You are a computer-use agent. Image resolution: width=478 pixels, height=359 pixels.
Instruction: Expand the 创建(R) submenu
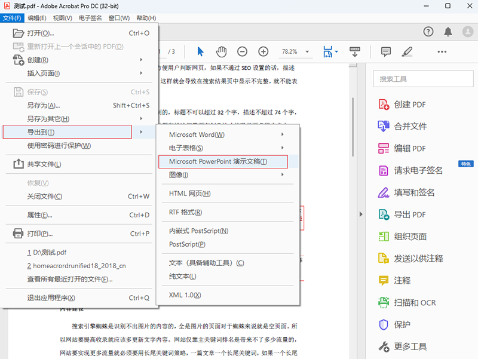141,60
